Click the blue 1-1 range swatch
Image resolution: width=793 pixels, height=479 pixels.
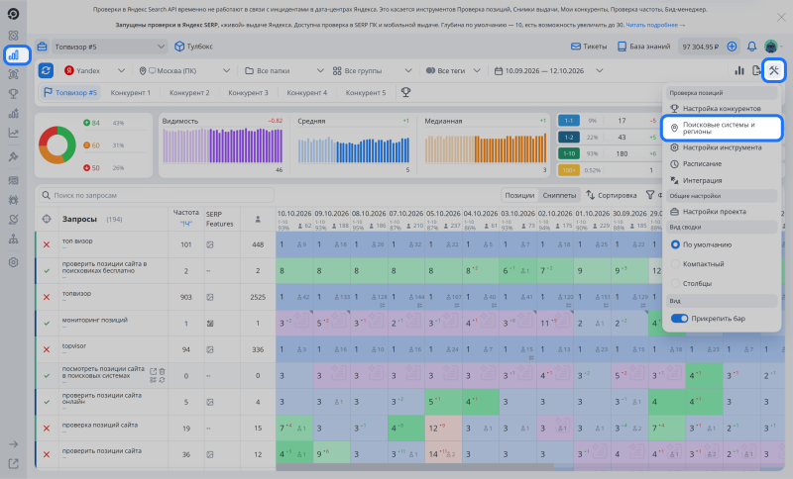pyautogui.click(x=569, y=121)
